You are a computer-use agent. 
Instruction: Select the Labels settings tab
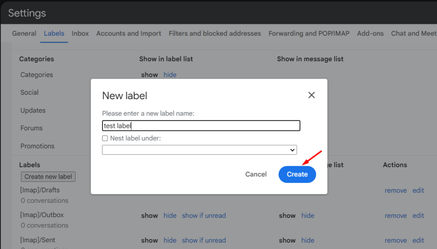[54, 33]
